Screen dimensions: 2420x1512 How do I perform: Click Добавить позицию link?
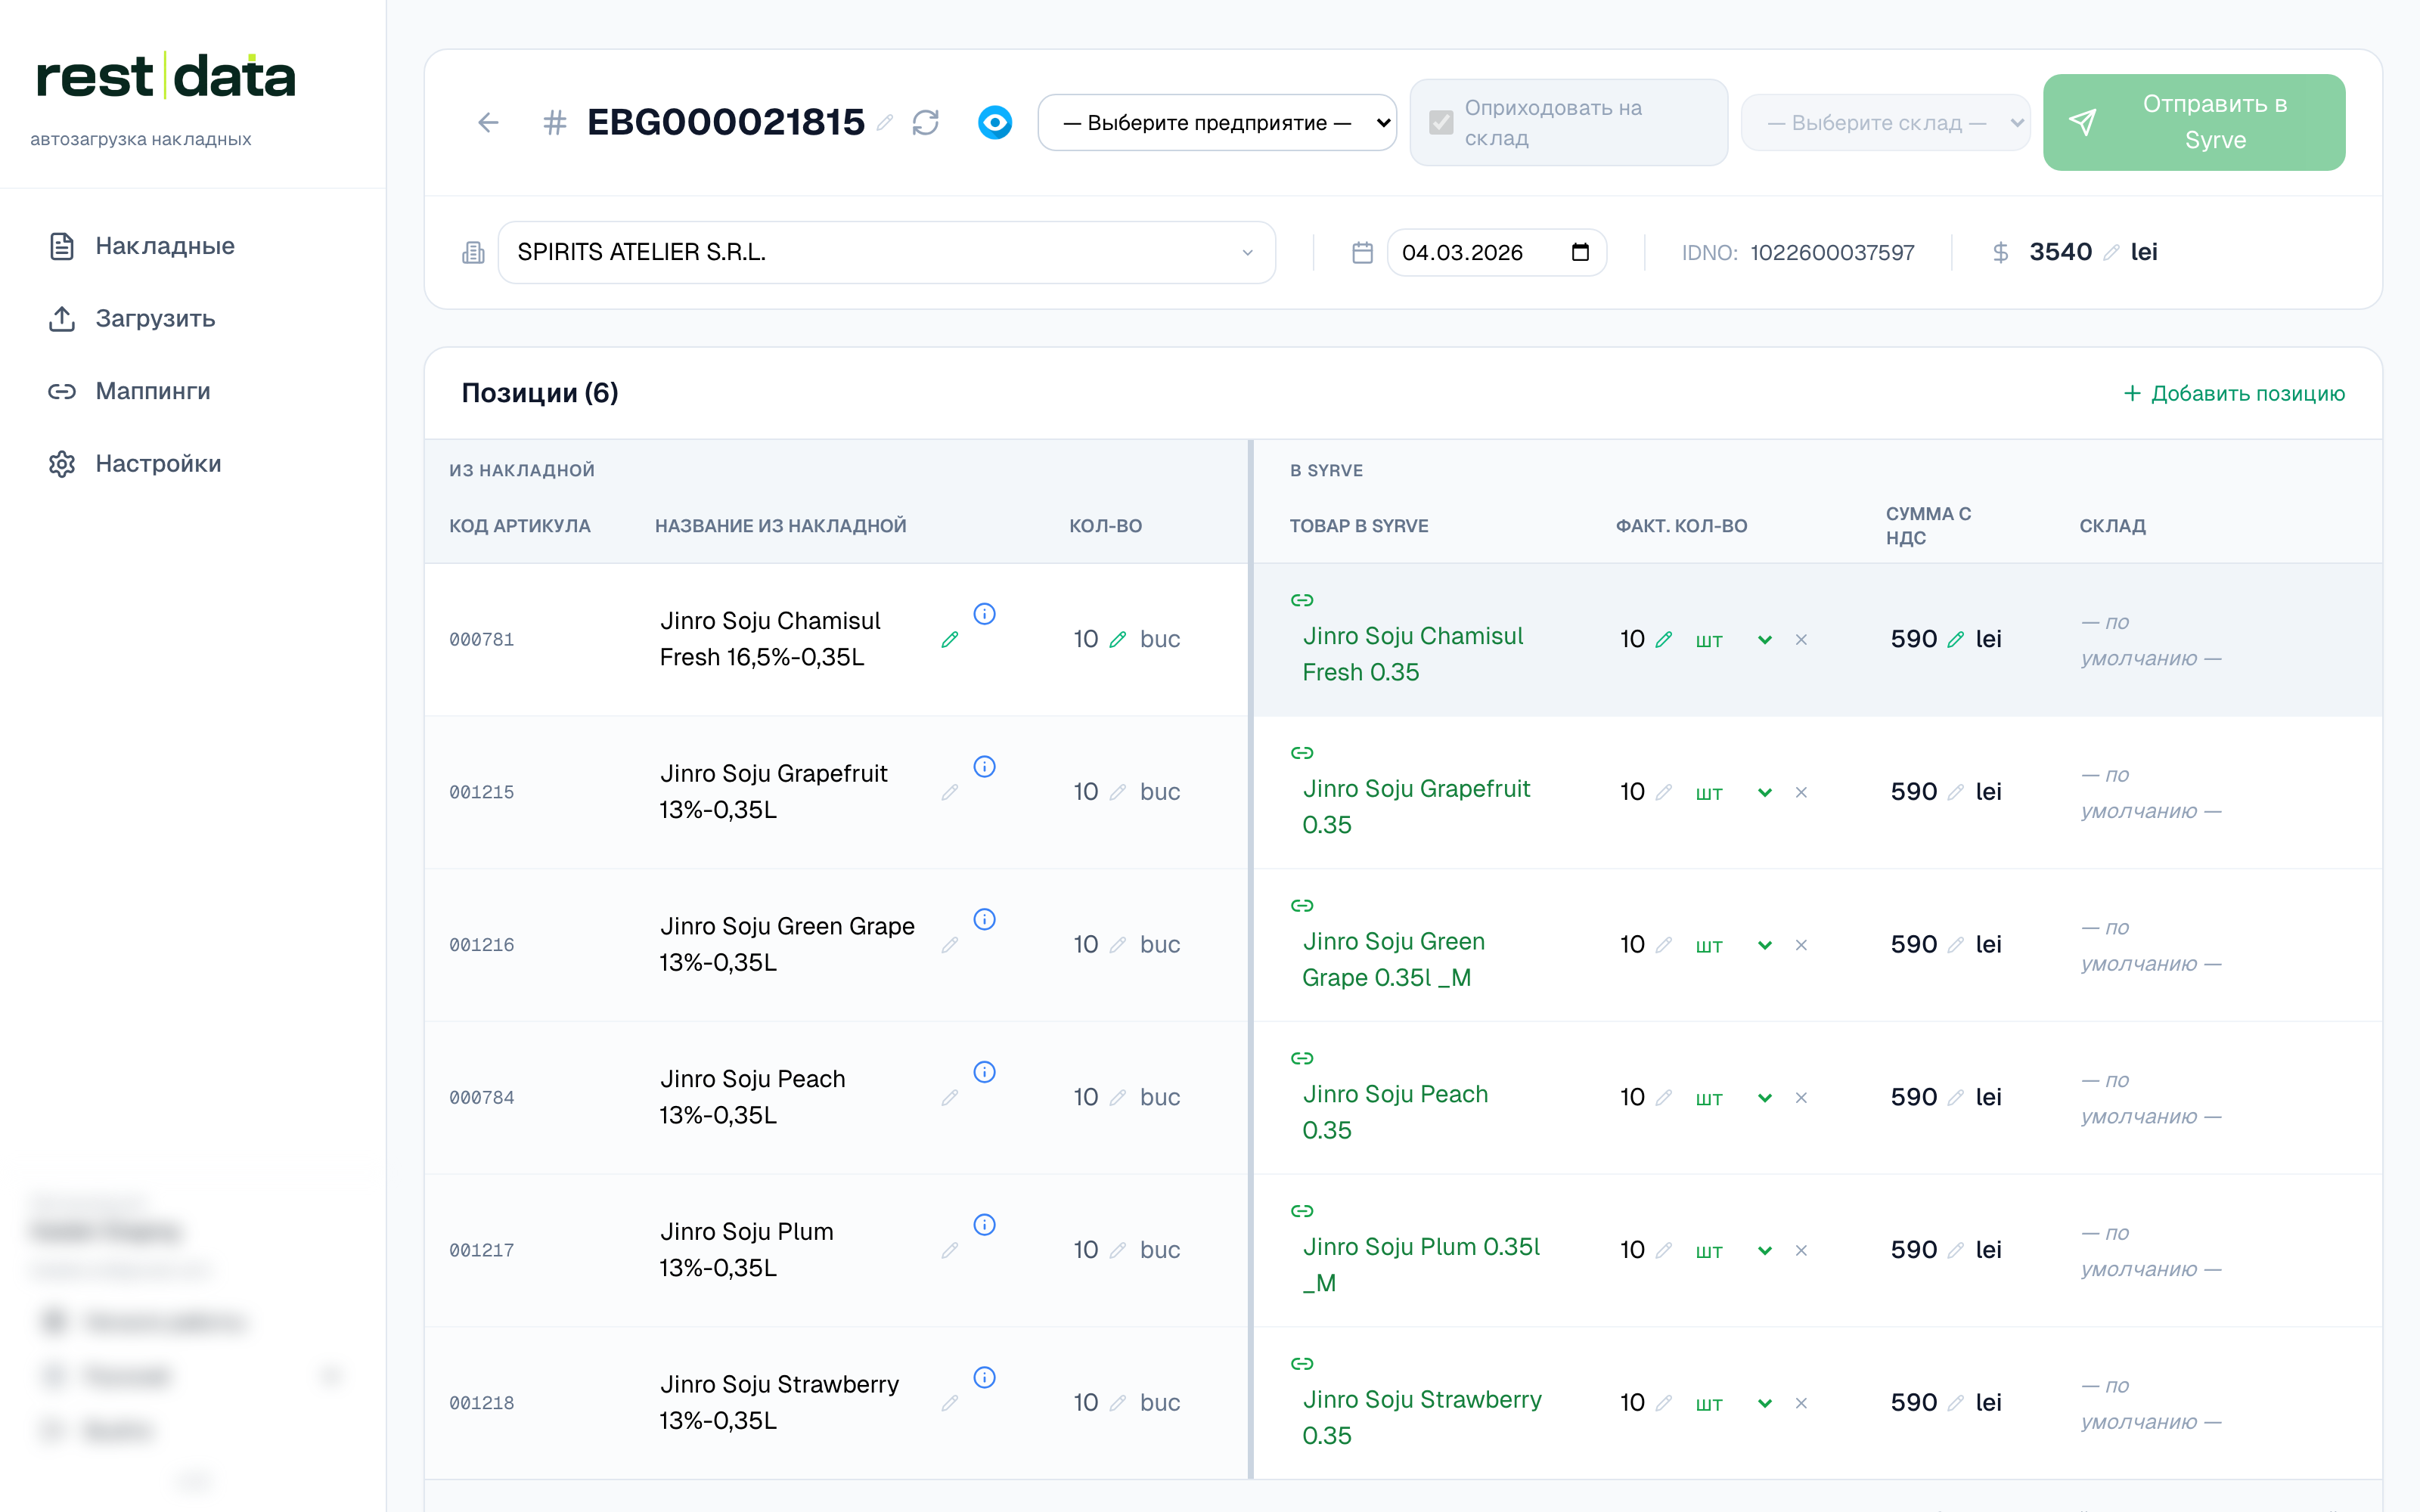(2234, 394)
